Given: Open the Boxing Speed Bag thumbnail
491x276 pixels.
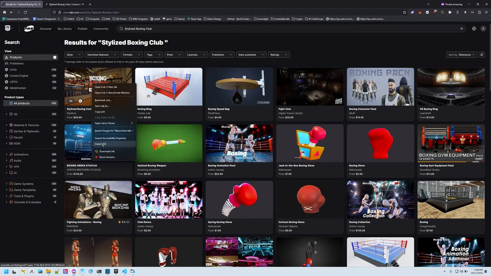Looking at the screenshot, I should (239, 87).
